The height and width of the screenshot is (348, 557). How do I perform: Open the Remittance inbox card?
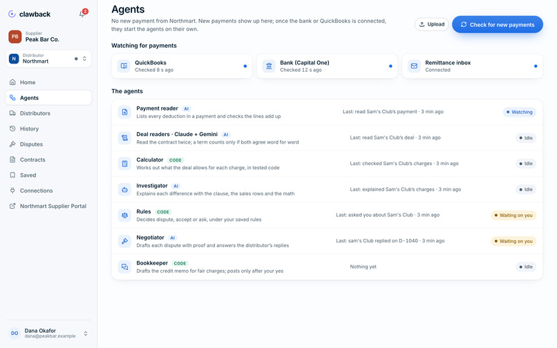coord(472,66)
